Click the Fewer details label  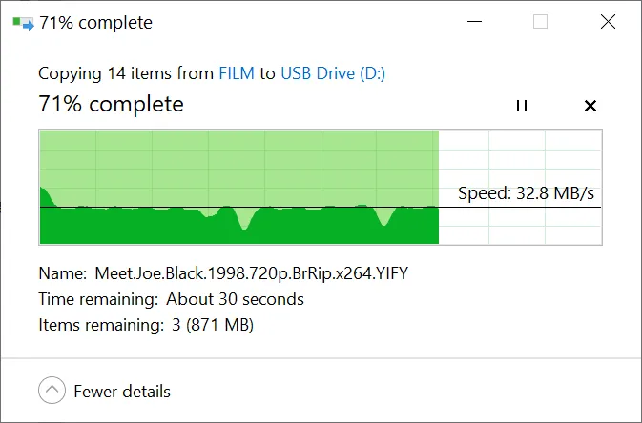[122, 392]
